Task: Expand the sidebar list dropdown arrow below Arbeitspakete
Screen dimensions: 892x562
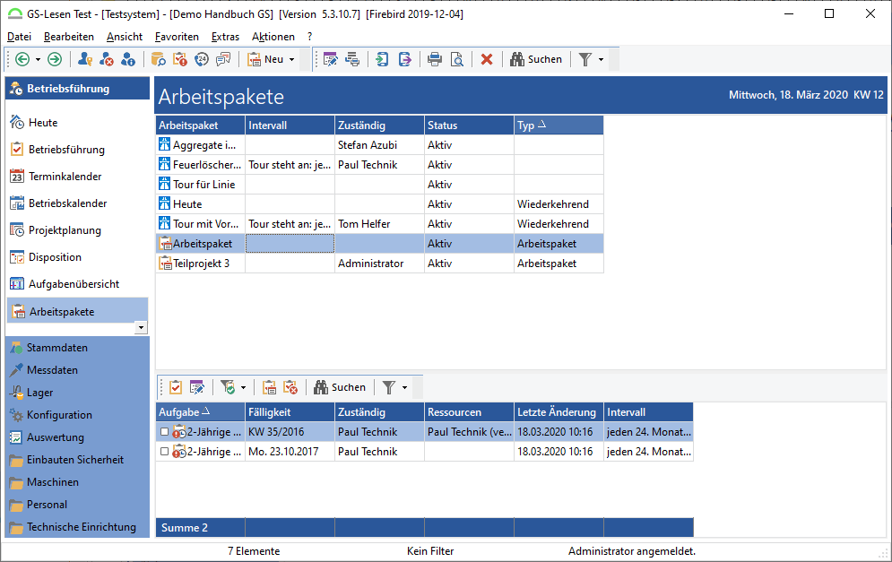Action: click(141, 328)
